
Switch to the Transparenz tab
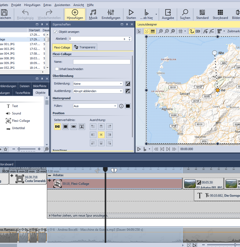coord(85,47)
